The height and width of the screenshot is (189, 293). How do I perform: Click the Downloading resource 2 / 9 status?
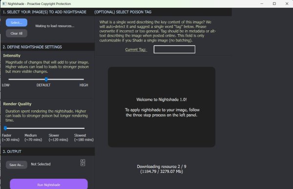tap(162, 169)
